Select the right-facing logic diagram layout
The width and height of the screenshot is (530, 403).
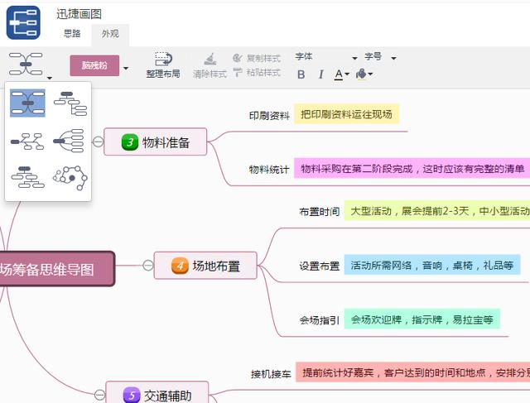[70, 142]
